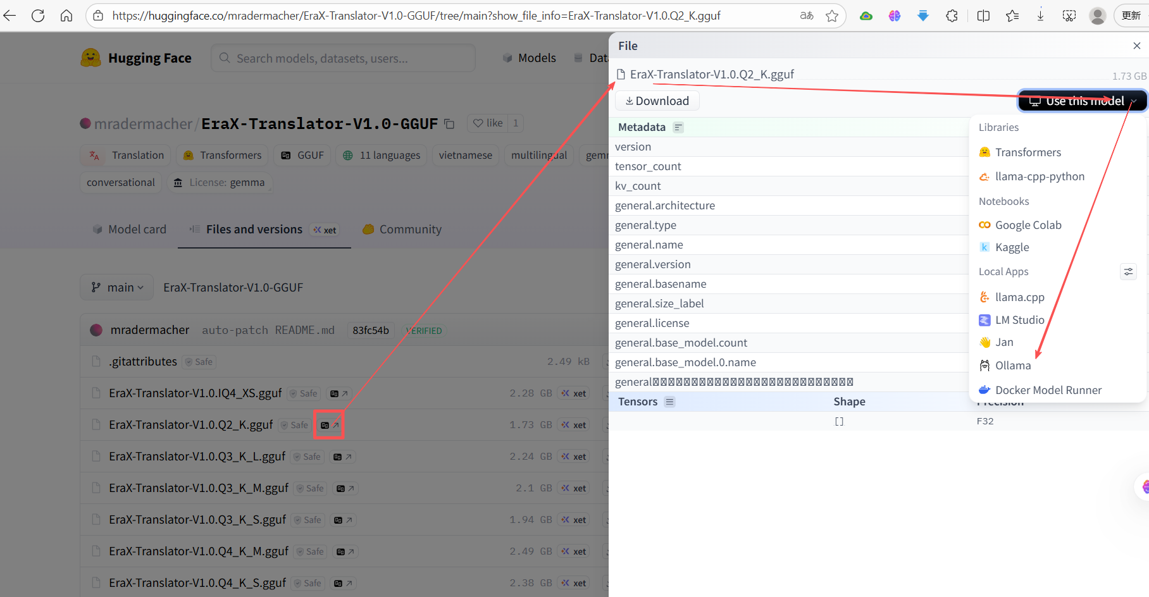The image size is (1149, 597).
Task: Open the browser translate icon
Action: pos(807,16)
